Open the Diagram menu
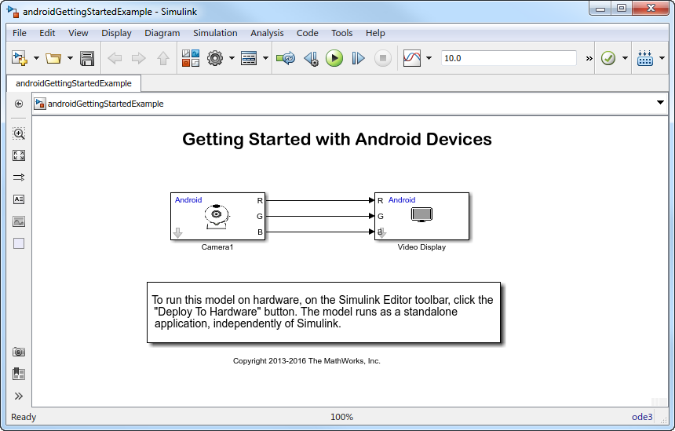The width and height of the screenshot is (675, 431). 162,33
